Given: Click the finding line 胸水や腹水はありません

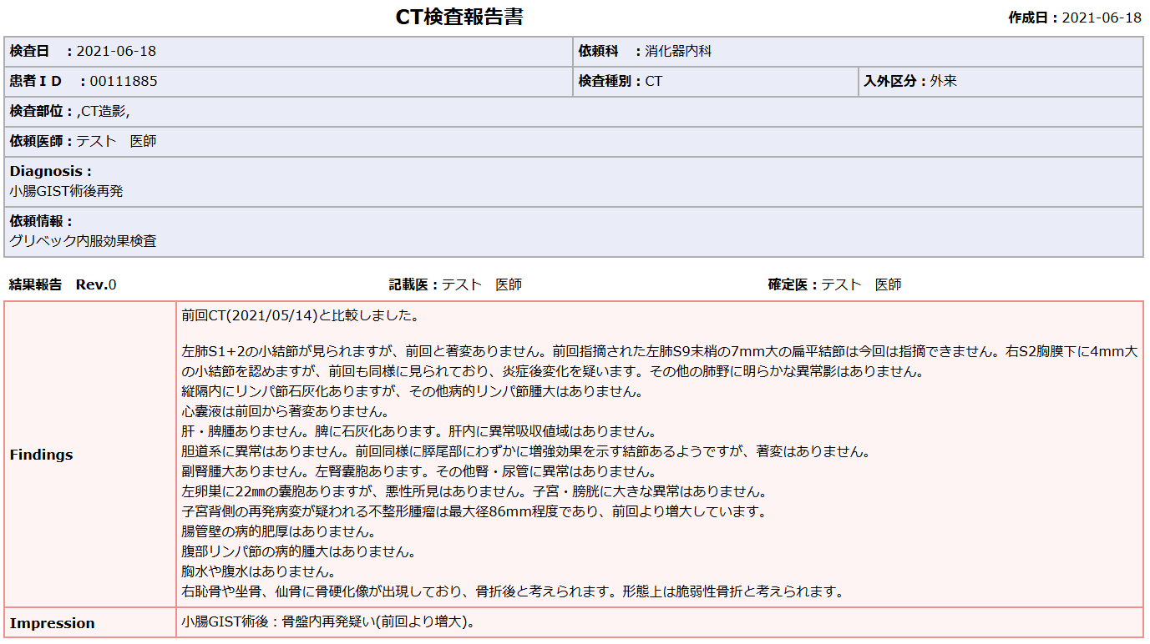Looking at the screenshot, I should tap(258, 572).
